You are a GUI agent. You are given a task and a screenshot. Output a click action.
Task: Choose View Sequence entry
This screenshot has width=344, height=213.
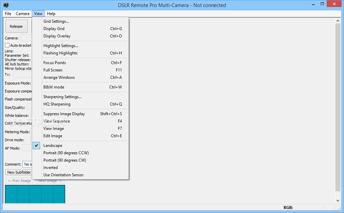click(x=80, y=121)
